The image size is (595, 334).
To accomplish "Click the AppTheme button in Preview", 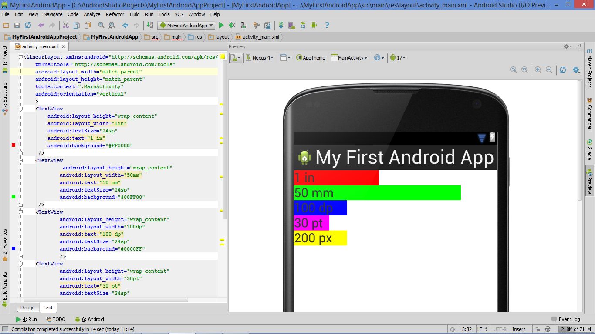I will pos(311,57).
